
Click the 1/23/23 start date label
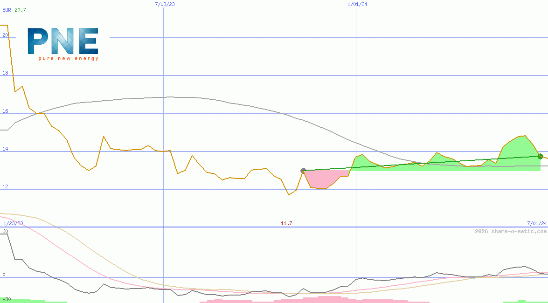pyautogui.click(x=13, y=223)
